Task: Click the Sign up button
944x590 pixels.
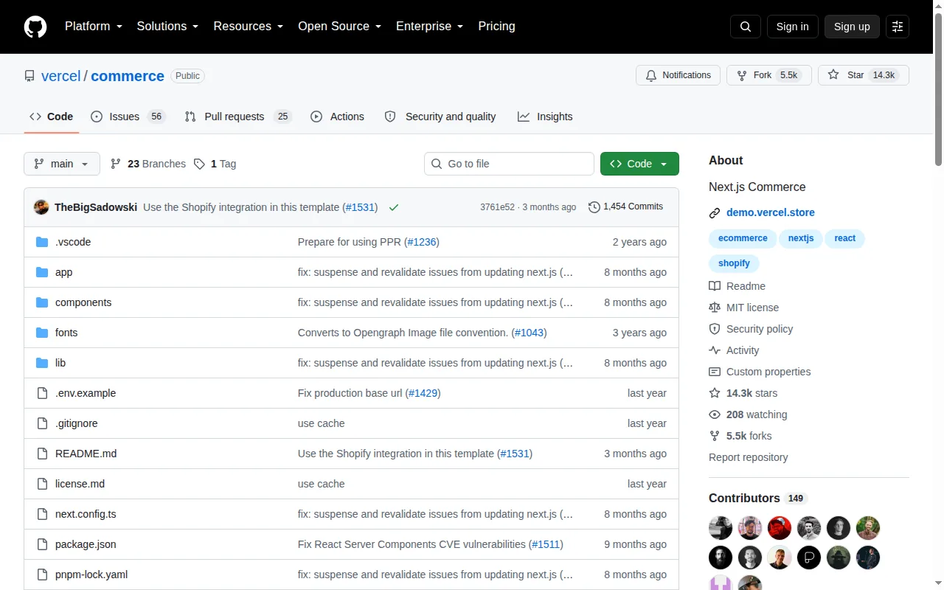Action: pyautogui.click(x=852, y=27)
